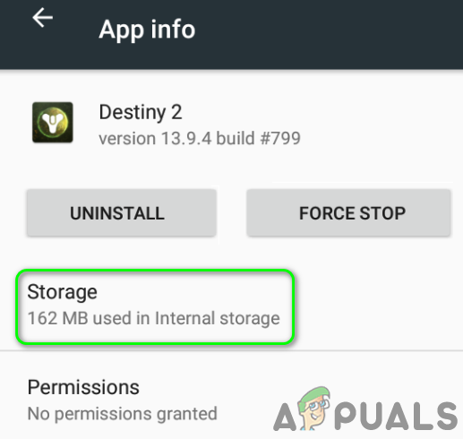This screenshot has width=463, height=439.
Task: Click the words FORCE STOP on its button
Action: point(352,213)
